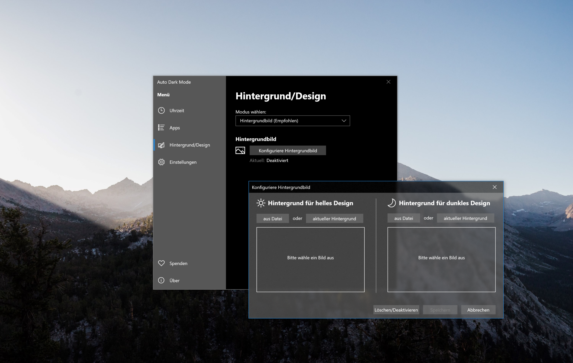The image size is (573, 363).
Task: Click the sun icon for helles Design
Action: point(261,203)
